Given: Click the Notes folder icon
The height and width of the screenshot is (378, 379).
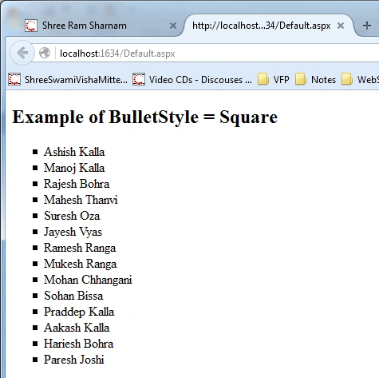Looking at the screenshot, I should pos(301,79).
